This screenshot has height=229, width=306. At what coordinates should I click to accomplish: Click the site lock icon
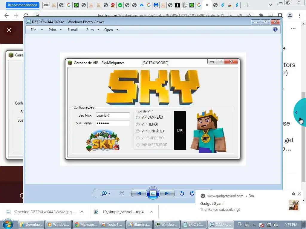[x=38, y=16]
